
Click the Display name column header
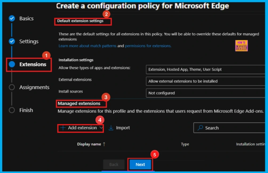tap(89, 144)
